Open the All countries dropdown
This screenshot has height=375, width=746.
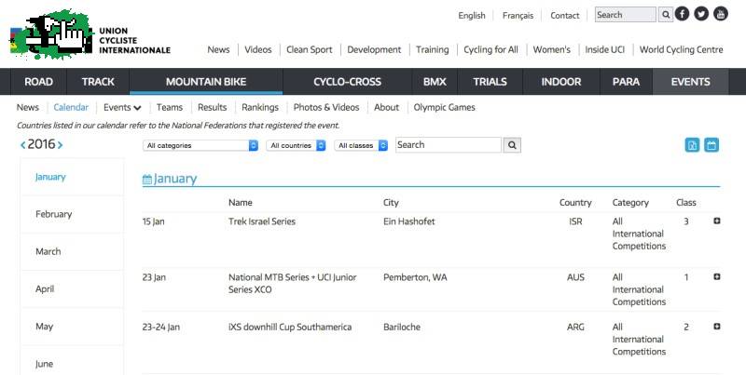(296, 145)
